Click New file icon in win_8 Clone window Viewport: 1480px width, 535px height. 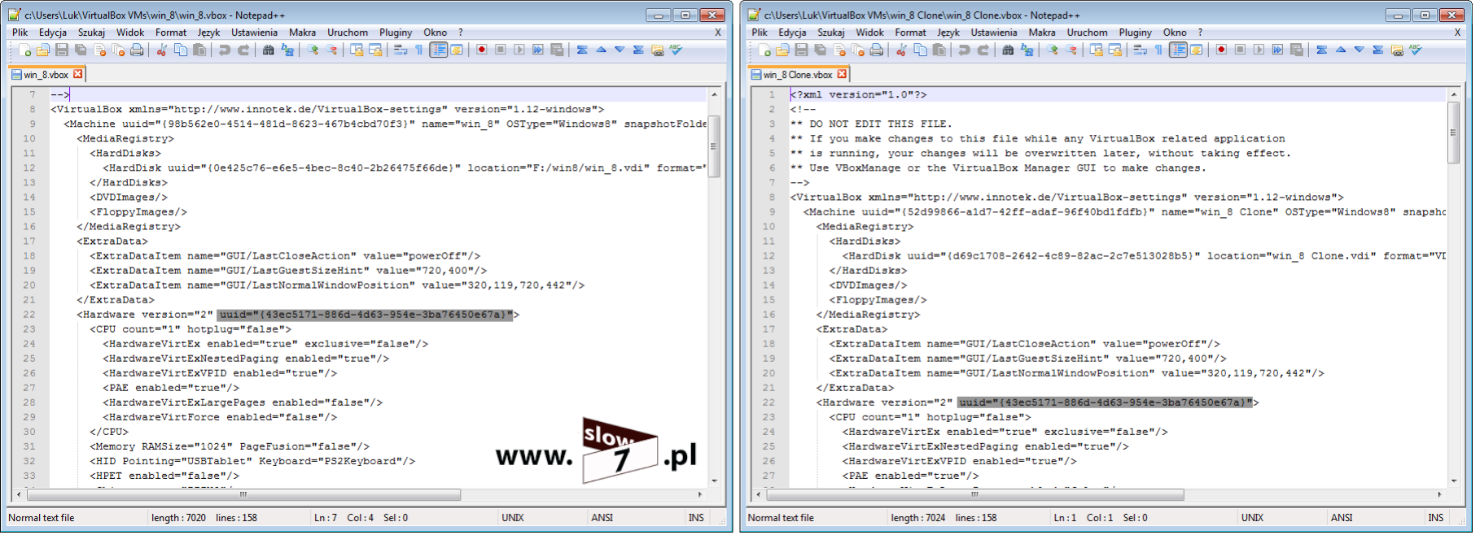(x=764, y=50)
